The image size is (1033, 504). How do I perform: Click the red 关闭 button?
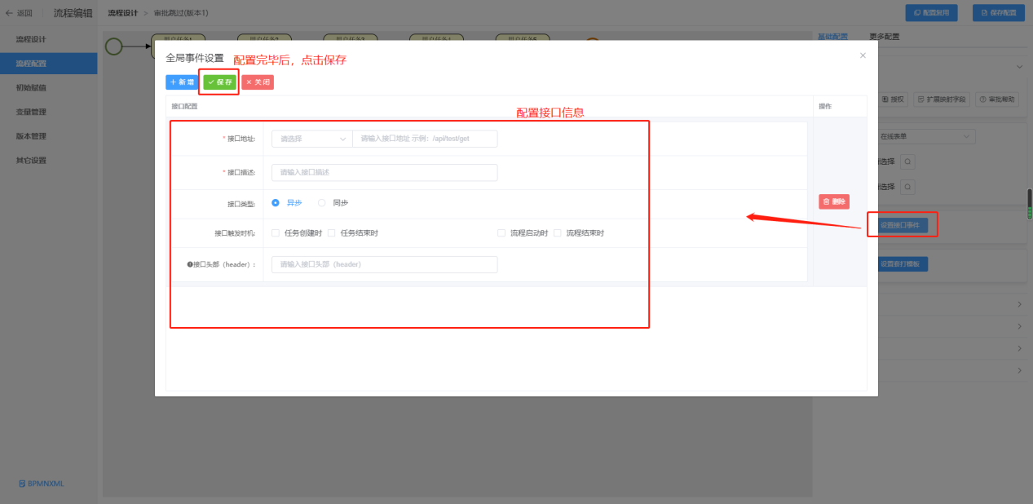point(258,82)
